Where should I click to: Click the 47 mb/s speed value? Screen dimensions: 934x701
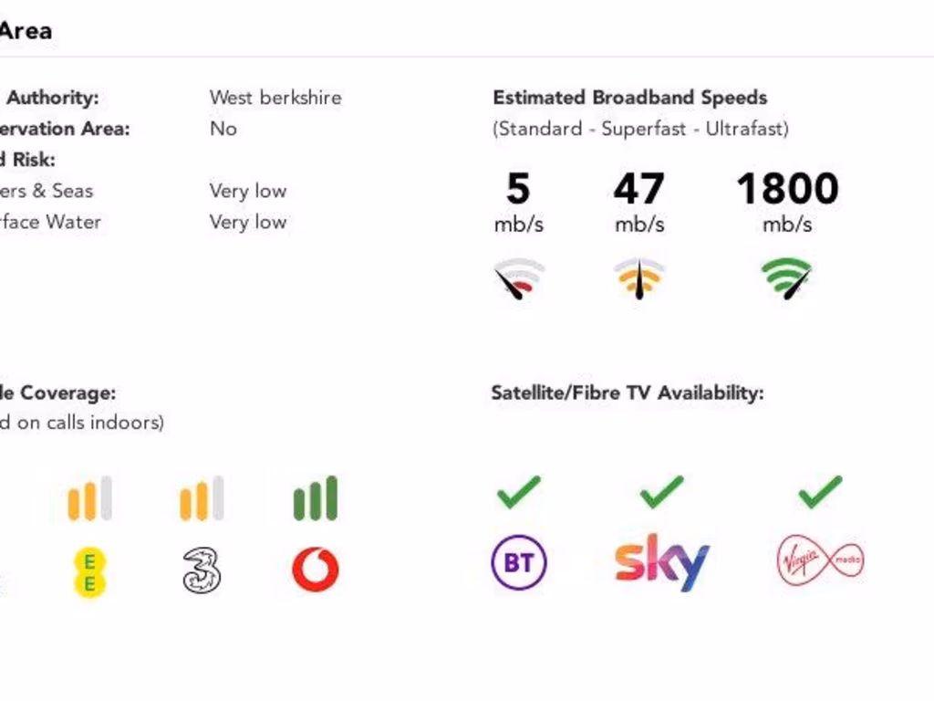[x=638, y=190]
